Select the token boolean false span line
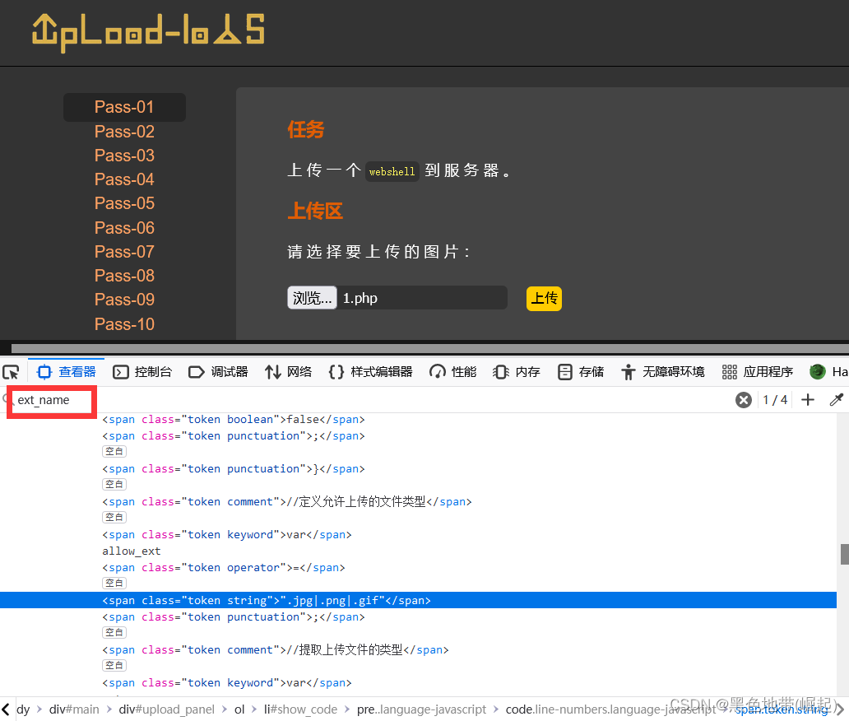 point(234,419)
